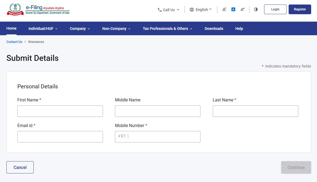The image size is (317, 182).
Task: Go to the Home tab
Action: tap(11, 29)
